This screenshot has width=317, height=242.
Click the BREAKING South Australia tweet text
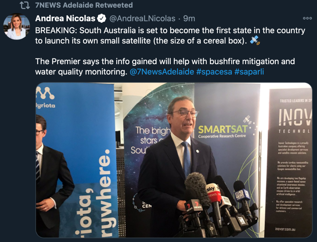[x=170, y=35]
